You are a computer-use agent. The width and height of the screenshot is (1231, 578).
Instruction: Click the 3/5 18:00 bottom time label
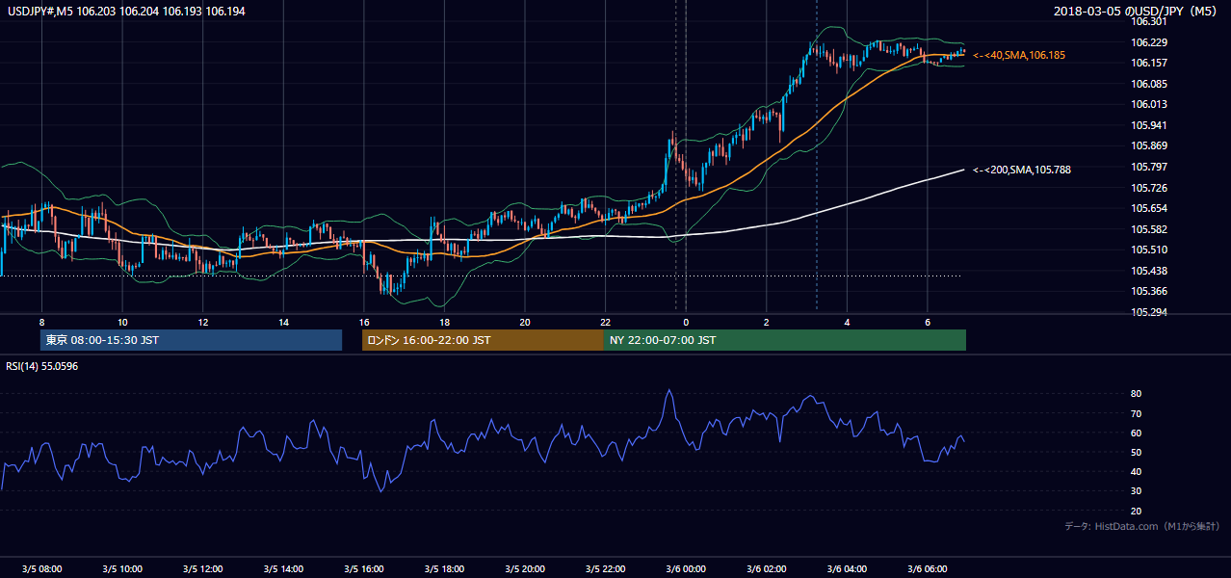444,569
